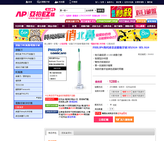Open the 企業會員 main menu item

pyautogui.click(x=151, y=26)
